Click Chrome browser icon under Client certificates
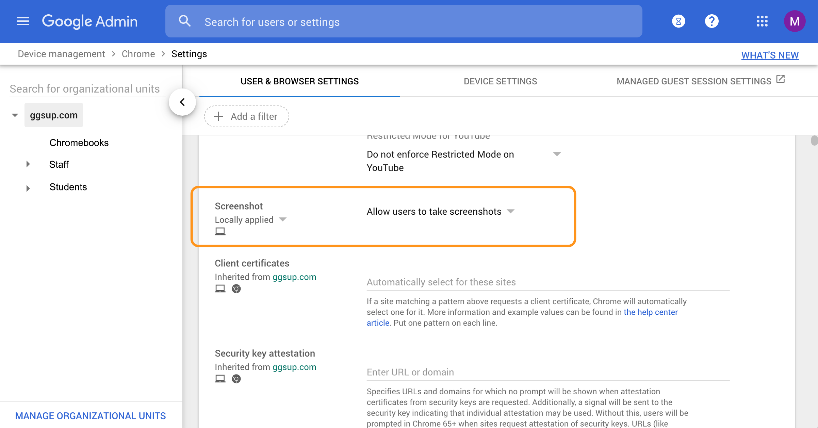 point(236,289)
